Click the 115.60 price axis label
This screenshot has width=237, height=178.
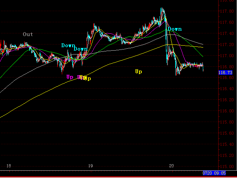[227, 133]
